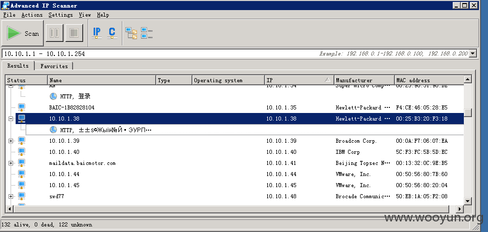Sort by the Manufacturer column header
488x232 pixels.
tap(364, 80)
